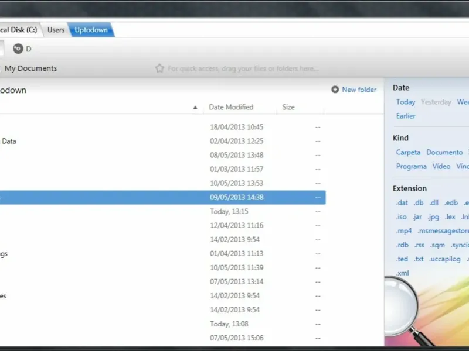The width and height of the screenshot is (469, 351).
Task: Filter by .mp4 extension
Action: pyautogui.click(x=404, y=231)
